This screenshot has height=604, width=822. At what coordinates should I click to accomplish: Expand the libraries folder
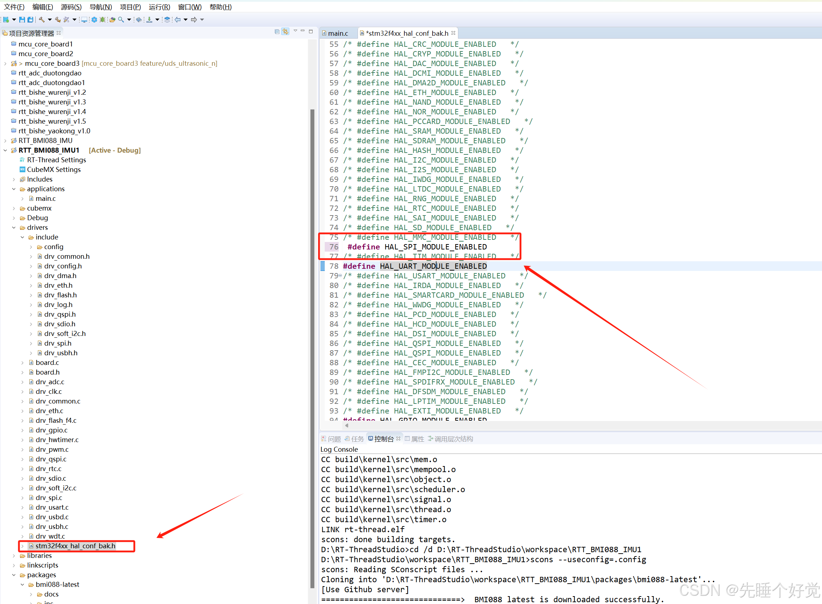pos(14,556)
